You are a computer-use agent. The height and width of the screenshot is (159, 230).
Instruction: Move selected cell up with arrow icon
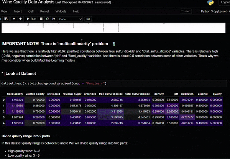(14, 18)
